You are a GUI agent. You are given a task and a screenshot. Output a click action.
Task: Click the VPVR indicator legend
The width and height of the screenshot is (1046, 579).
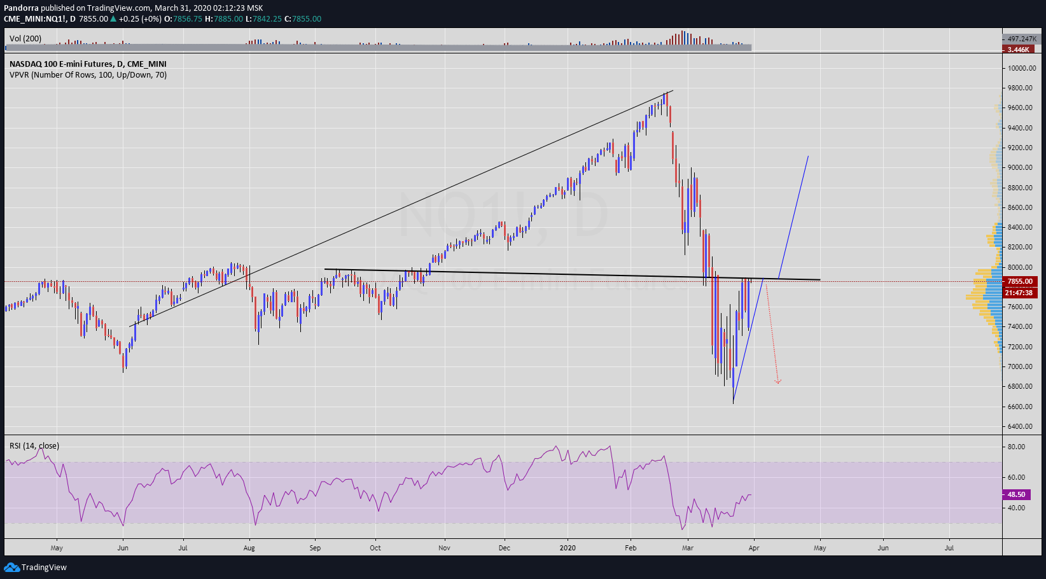88,75
